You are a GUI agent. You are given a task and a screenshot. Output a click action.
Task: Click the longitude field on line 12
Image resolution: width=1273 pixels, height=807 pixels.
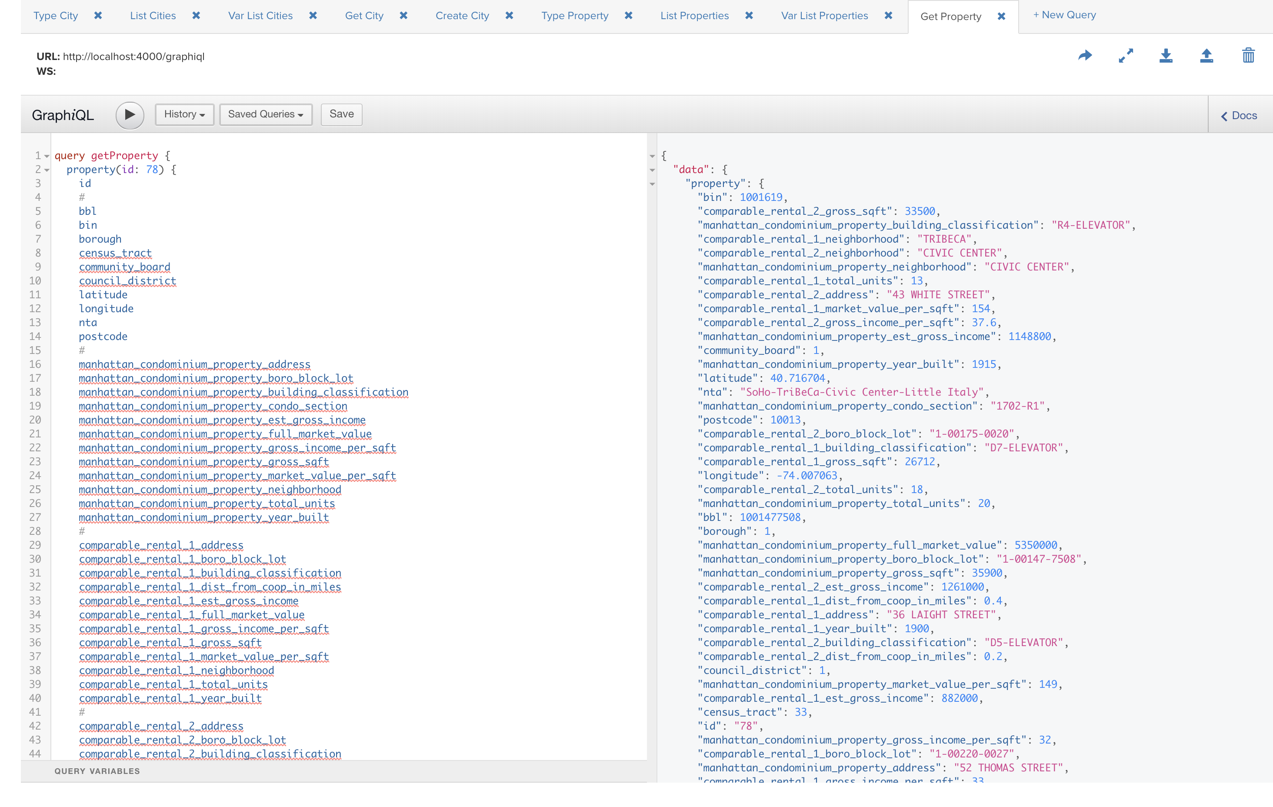coord(106,309)
